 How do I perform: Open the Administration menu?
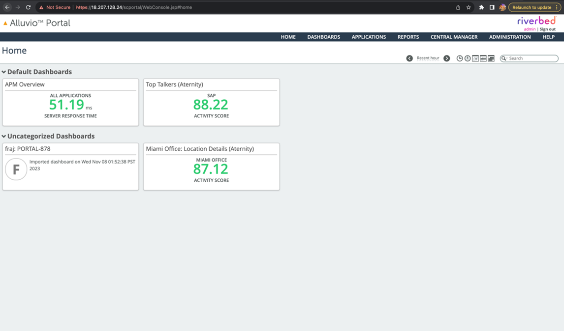click(509, 37)
